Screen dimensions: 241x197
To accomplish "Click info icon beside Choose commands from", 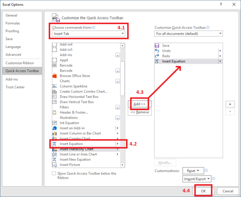I will tap(93, 28).
